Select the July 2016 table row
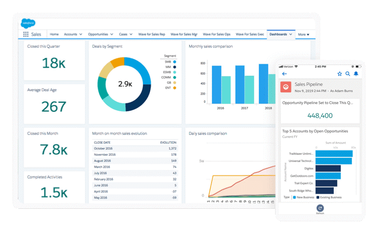The image size is (378, 234). tap(135, 173)
